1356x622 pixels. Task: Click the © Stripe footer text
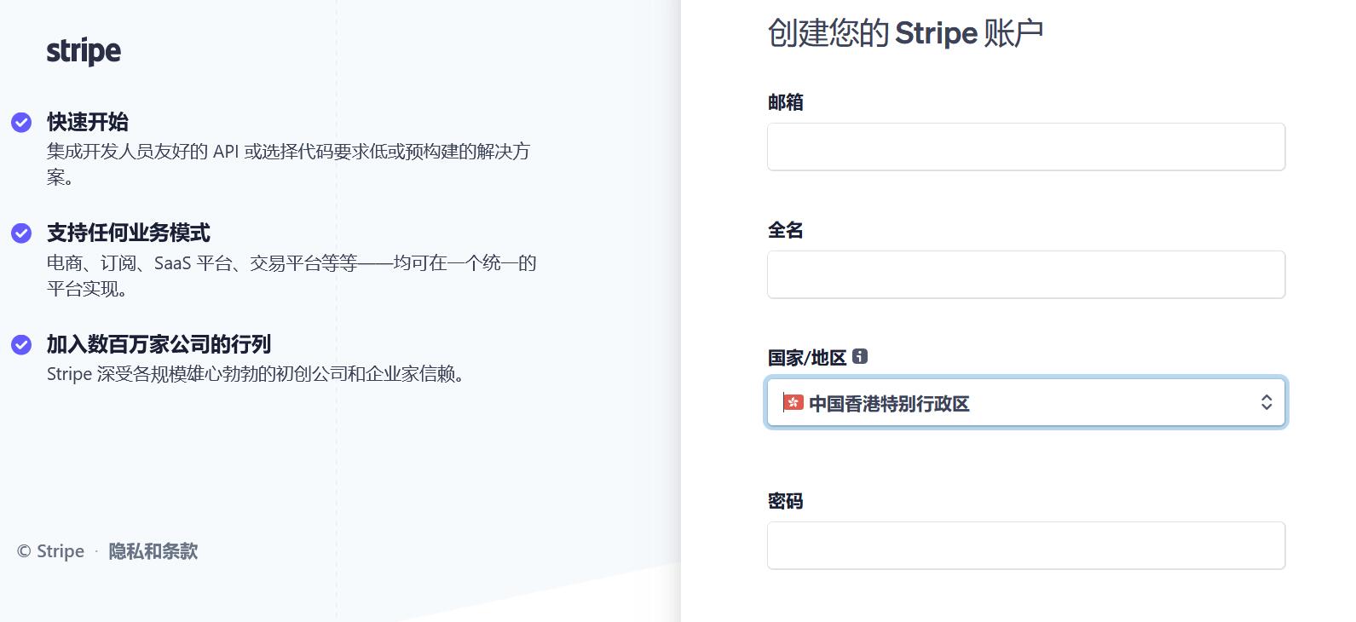pos(51,551)
